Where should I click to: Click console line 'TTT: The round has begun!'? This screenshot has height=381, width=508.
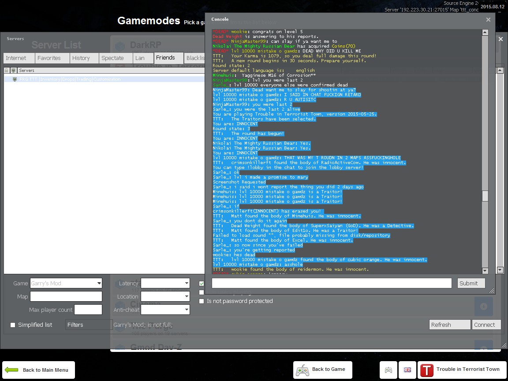pyautogui.click(x=248, y=134)
